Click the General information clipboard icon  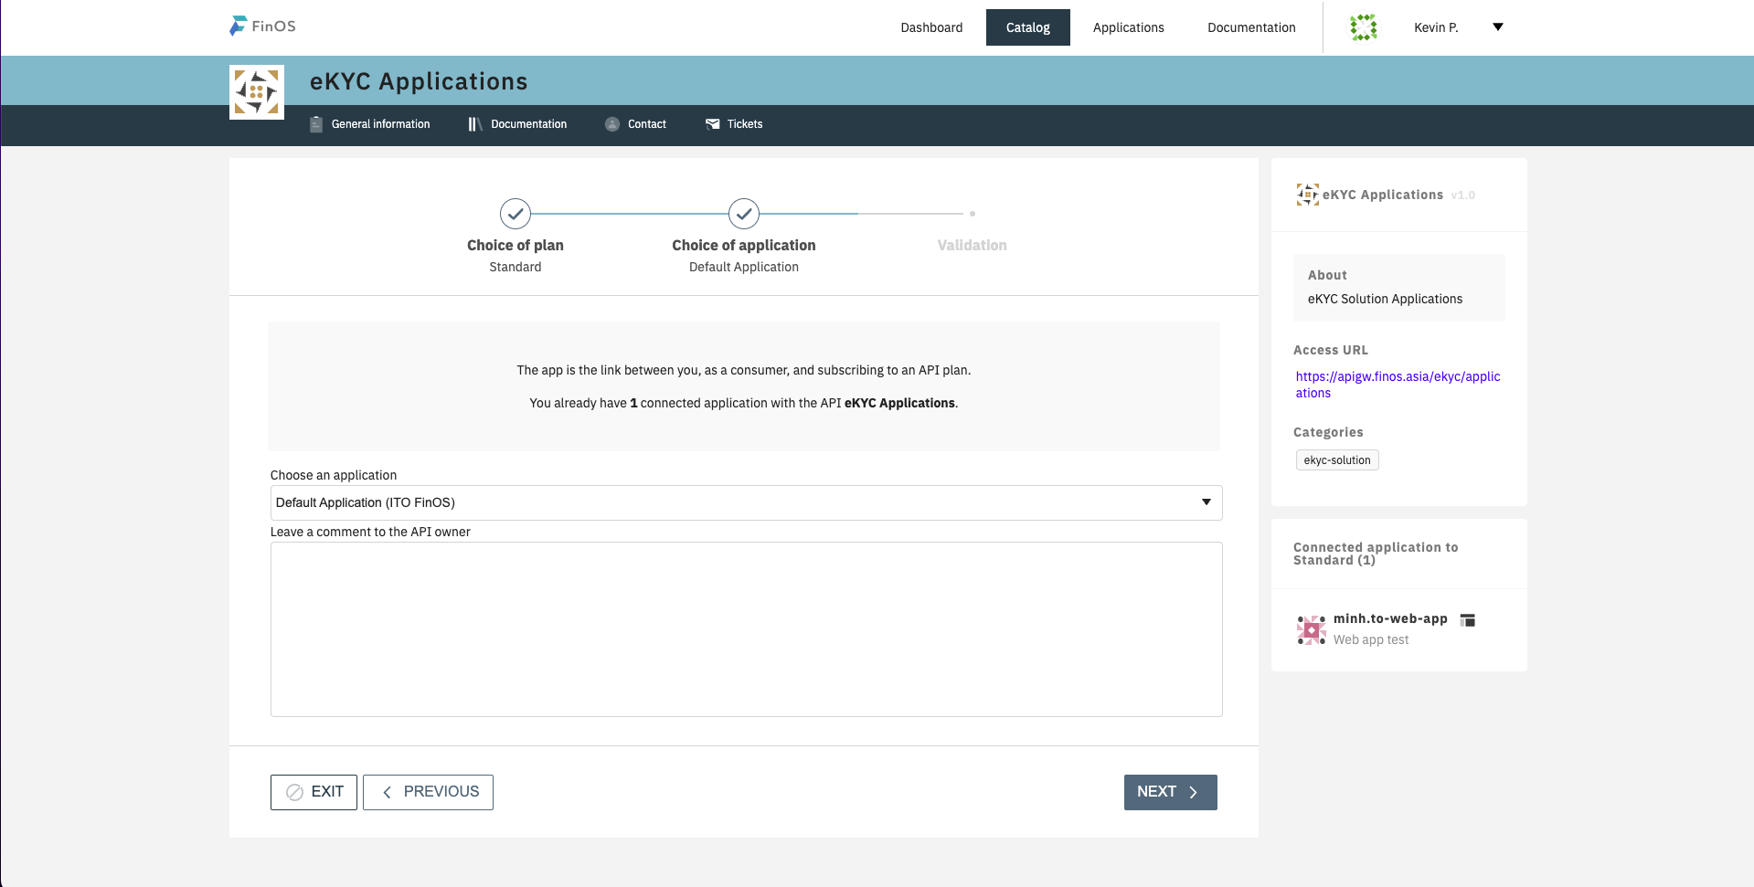316,124
